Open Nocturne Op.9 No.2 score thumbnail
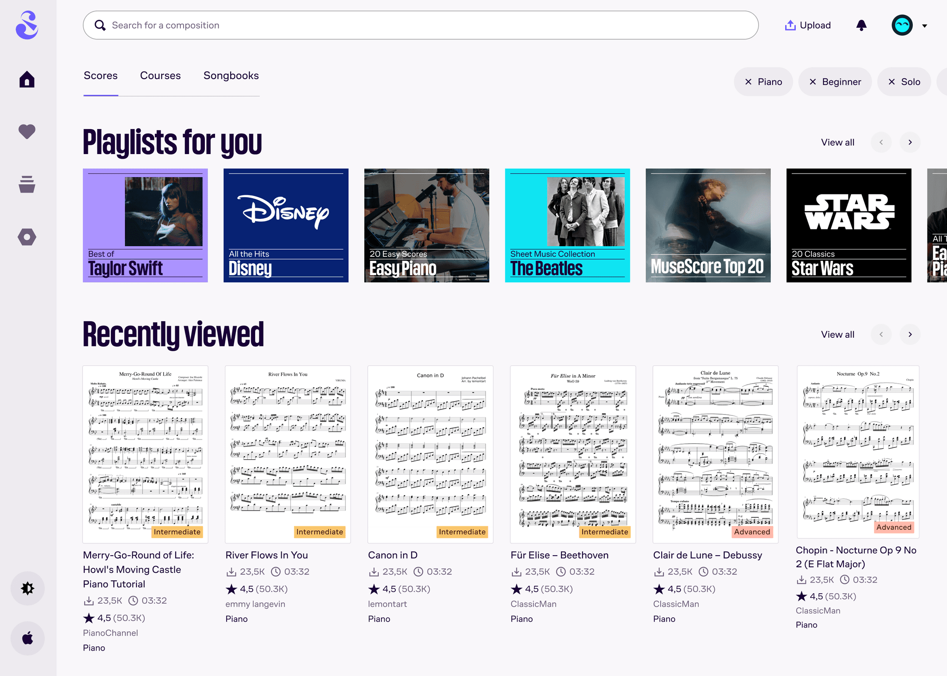The width and height of the screenshot is (947, 676). [x=858, y=452]
